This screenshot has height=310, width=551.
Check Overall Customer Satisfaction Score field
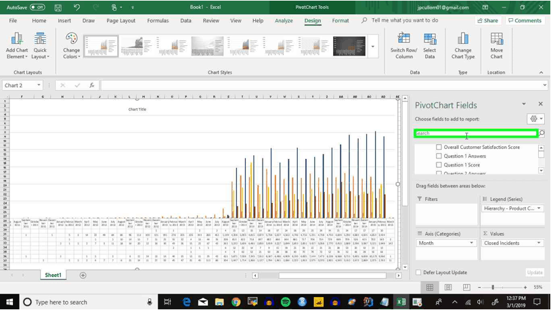click(439, 148)
